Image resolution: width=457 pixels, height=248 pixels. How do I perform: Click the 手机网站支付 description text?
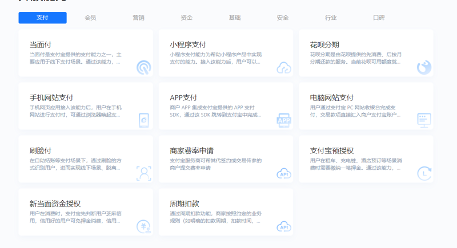point(75,111)
